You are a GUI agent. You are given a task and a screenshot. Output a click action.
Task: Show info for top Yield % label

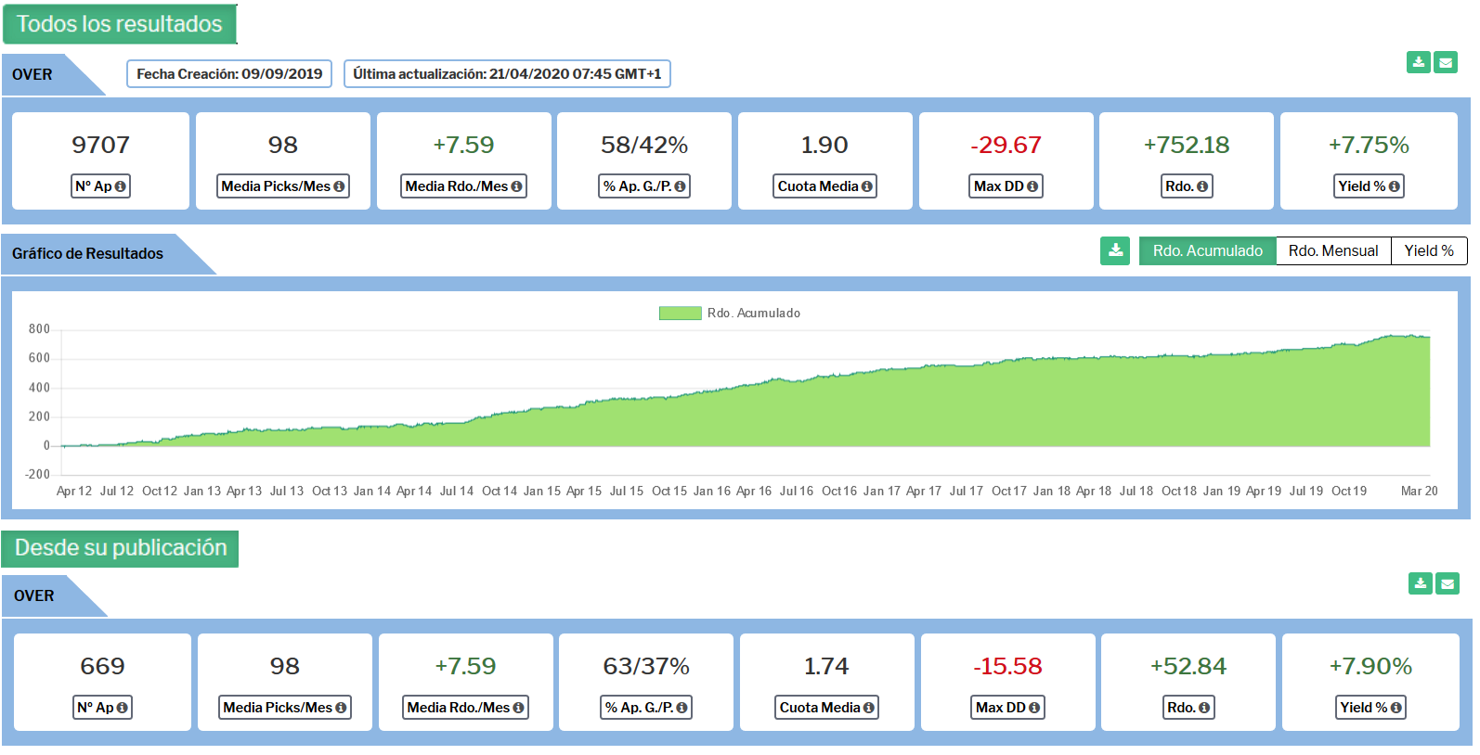1394,186
